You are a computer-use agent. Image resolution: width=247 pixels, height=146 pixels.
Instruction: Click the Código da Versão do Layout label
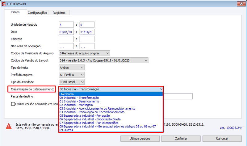(29, 60)
